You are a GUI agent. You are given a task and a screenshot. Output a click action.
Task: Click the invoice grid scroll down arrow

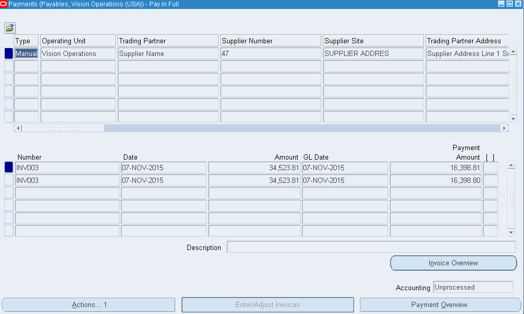click(511, 232)
